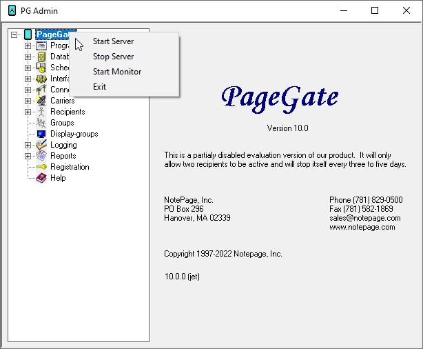Click the NotePage, Inc. address line

189,200
